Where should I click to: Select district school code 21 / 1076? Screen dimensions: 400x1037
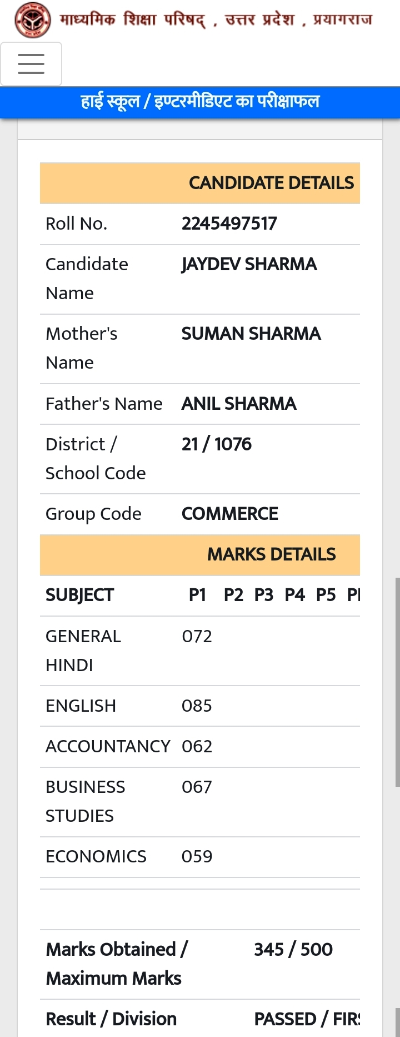click(x=217, y=444)
